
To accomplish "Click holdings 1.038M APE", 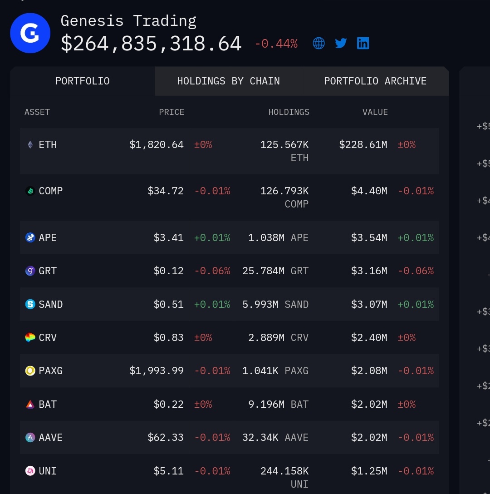I will (x=279, y=237).
